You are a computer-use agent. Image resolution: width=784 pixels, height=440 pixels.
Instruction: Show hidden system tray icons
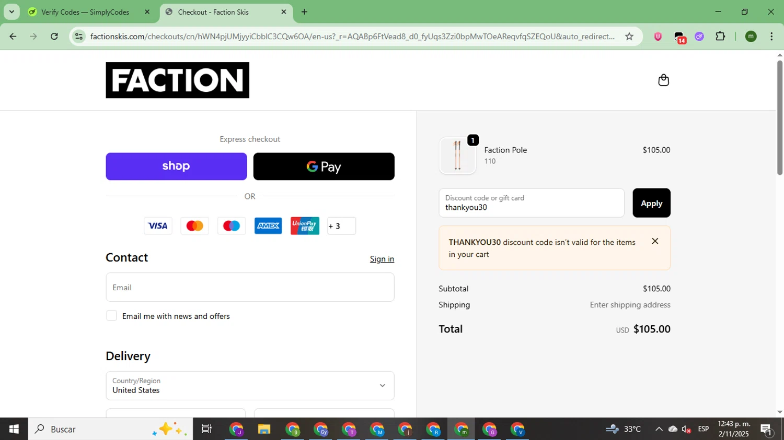(659, 429)
